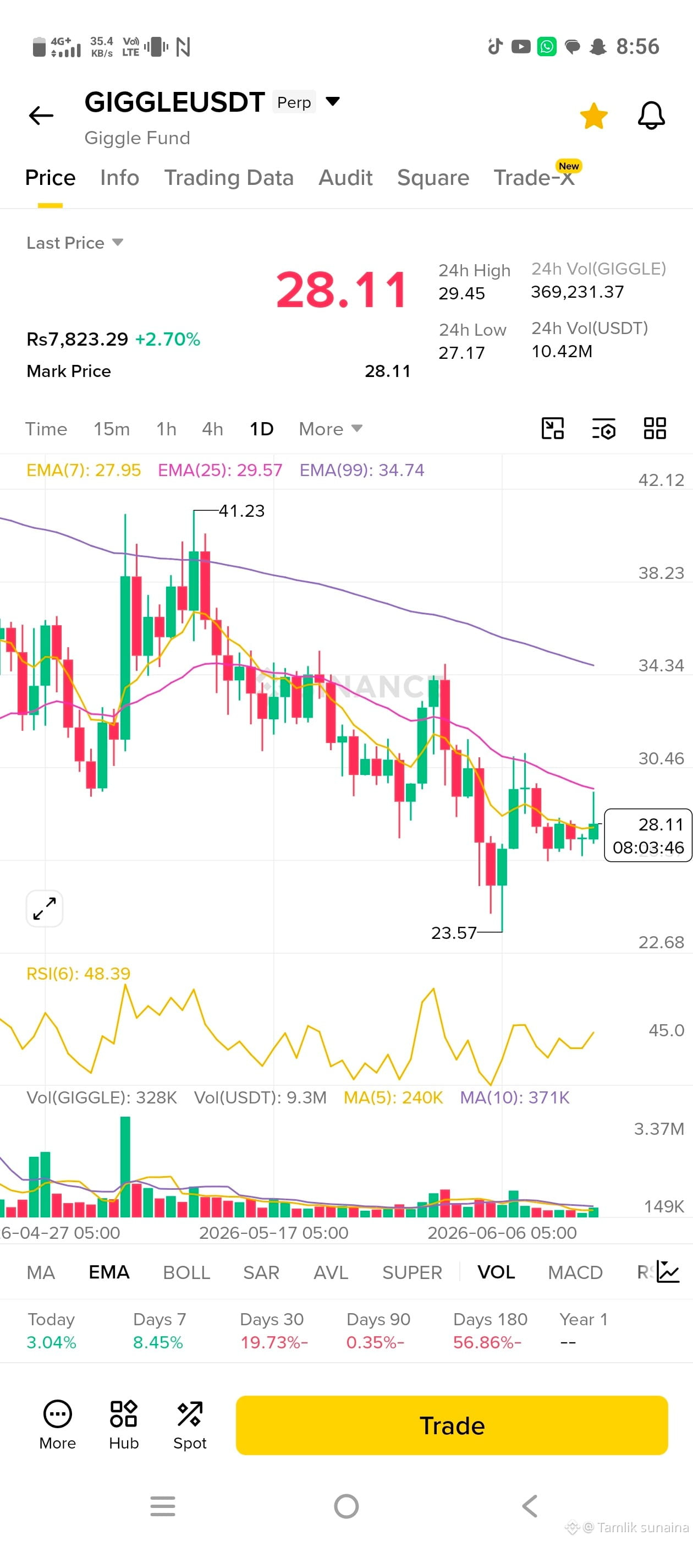Tap the EMA(25): 29.57 legend
The width and height of the screenshot is (693, 1541).
click(220, 470)
